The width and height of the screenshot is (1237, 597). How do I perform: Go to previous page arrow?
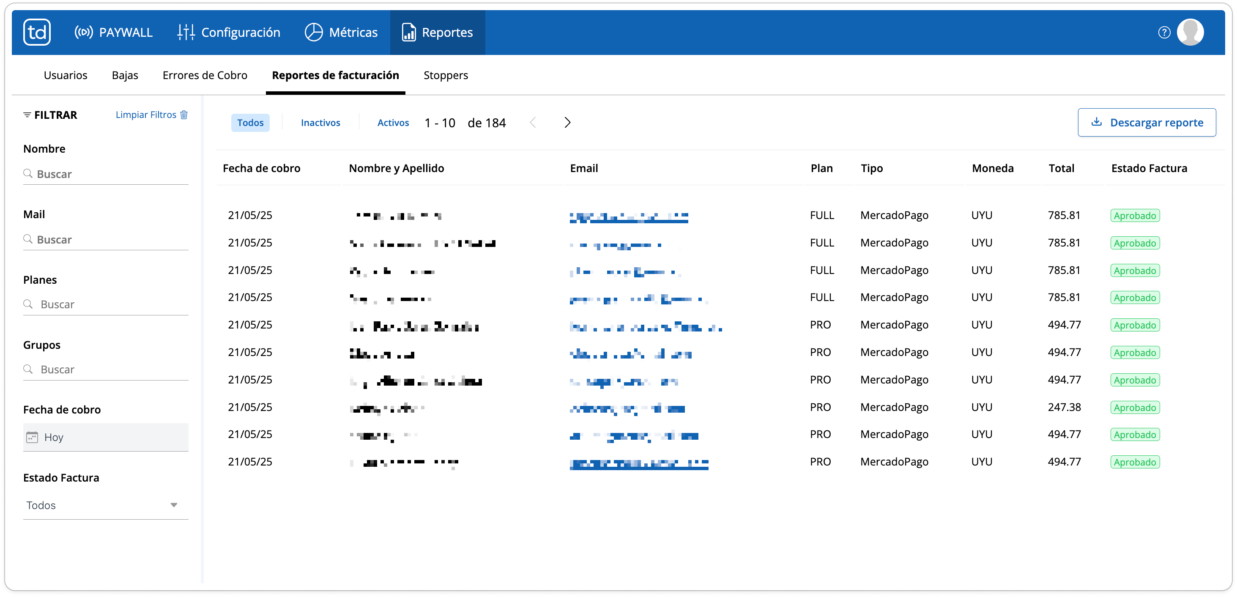click(x=533, y=123)
